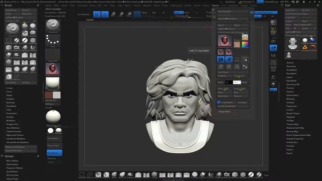Screen dimensions: 322x181
Task: Click the BPR render icon on right shelf
Action: pos(273,23)
